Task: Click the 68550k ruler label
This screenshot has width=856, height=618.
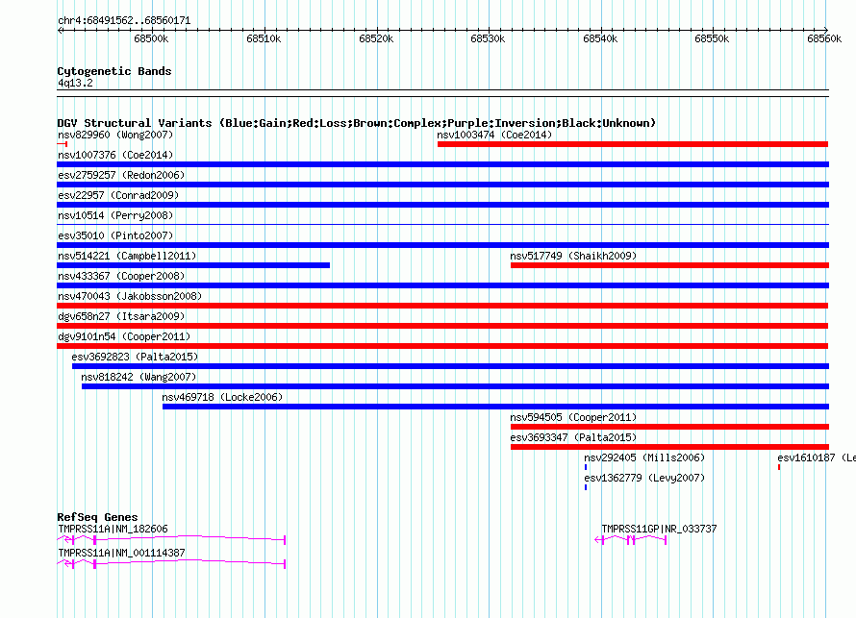Action: [712, 38]
